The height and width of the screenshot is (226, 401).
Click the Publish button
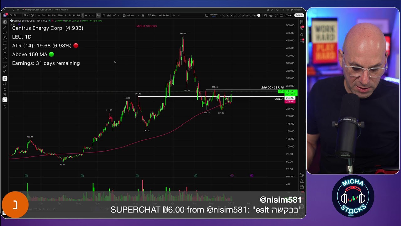pyautogui.click(x=299, y=15)
